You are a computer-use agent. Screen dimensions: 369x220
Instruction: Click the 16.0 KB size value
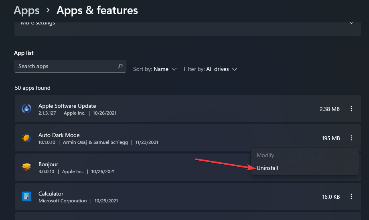(331, 197)
